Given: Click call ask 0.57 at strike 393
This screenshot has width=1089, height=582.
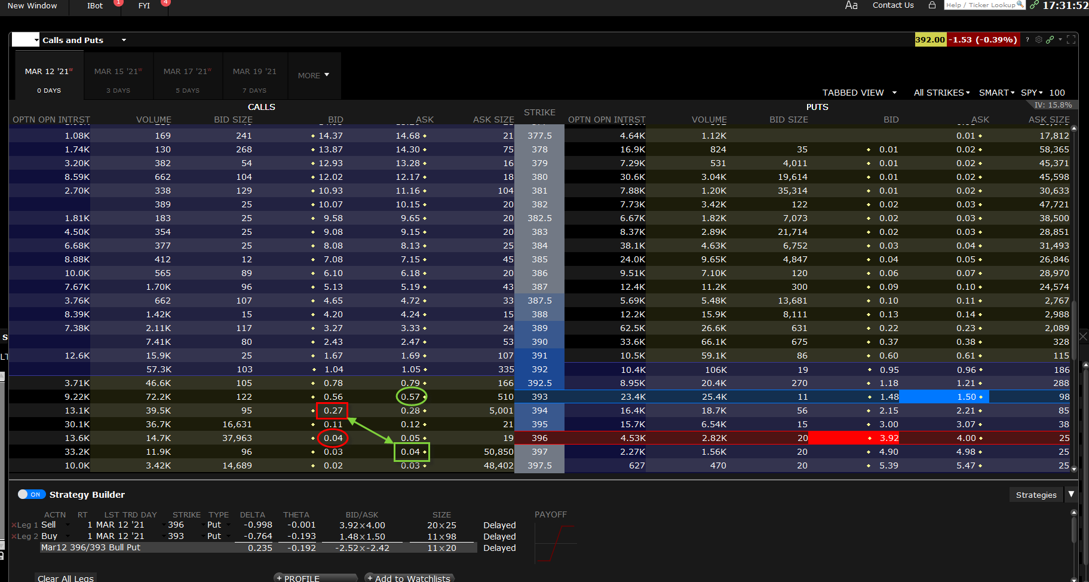Looking at the screenshot, I should pyautogui.click(x=410, y=397).
